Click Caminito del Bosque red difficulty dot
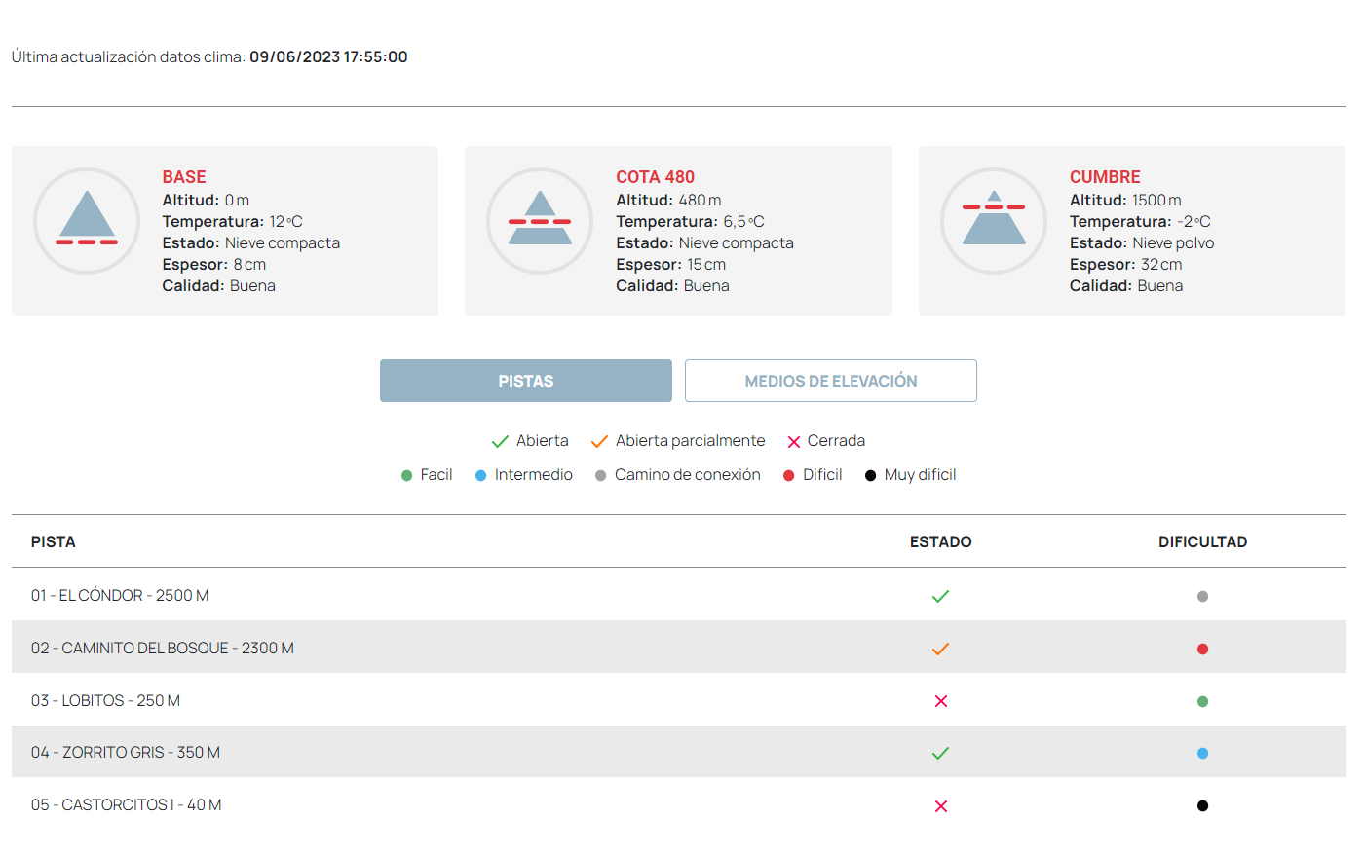Image resolution: width=1364 pixels, height=856 pixels. (x=1202, y=649)
